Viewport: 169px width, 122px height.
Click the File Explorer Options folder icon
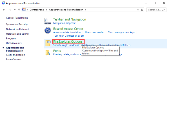click(48, 43)
